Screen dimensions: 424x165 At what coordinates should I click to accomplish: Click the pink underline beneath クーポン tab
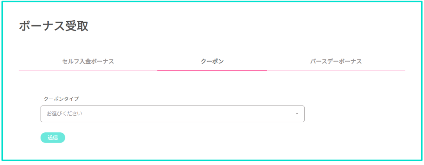(x=212, y=70)
